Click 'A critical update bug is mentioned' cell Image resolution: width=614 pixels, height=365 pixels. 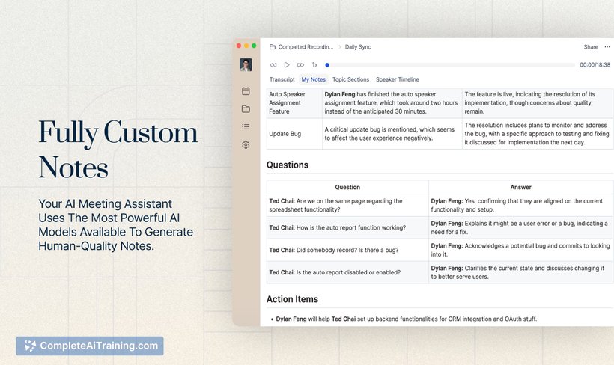392,134
